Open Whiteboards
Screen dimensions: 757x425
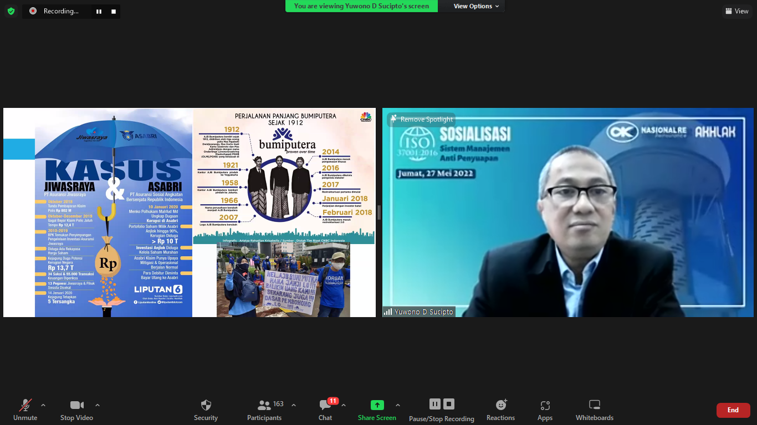[x=594, y=410]
